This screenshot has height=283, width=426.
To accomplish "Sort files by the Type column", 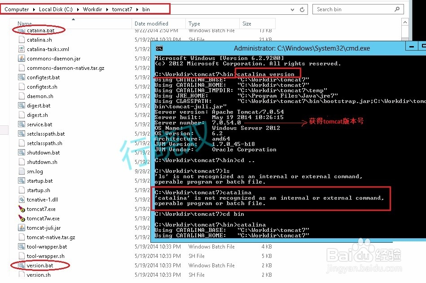I will 212,24.
